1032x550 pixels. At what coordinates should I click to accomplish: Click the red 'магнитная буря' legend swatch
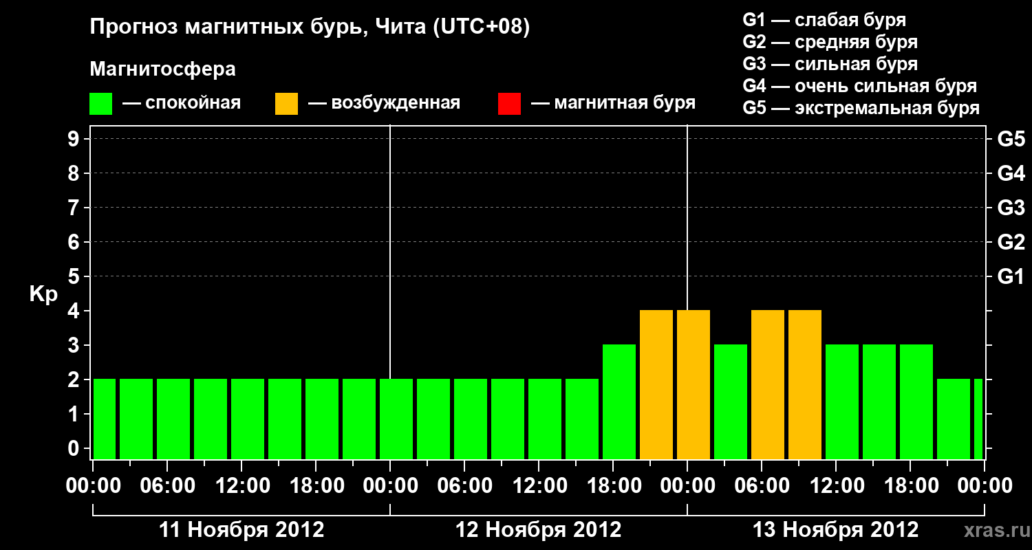pos(509,104)
